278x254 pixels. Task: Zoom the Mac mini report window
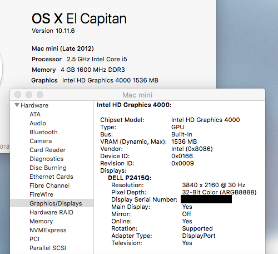(x=40, y=95)
